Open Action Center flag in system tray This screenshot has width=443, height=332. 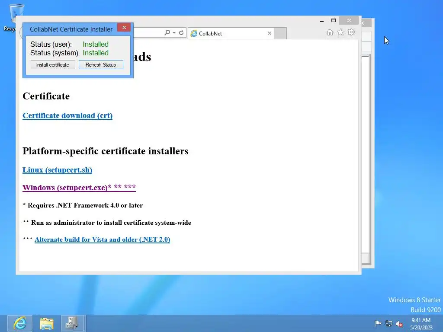tap(378, 323)
